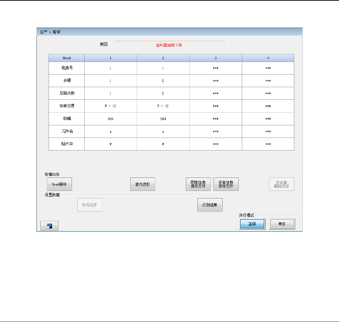The height and width of the screenshot is (322, 339).
Task: Open the 识别结果 recognition results
Action: tap(210, 205)
